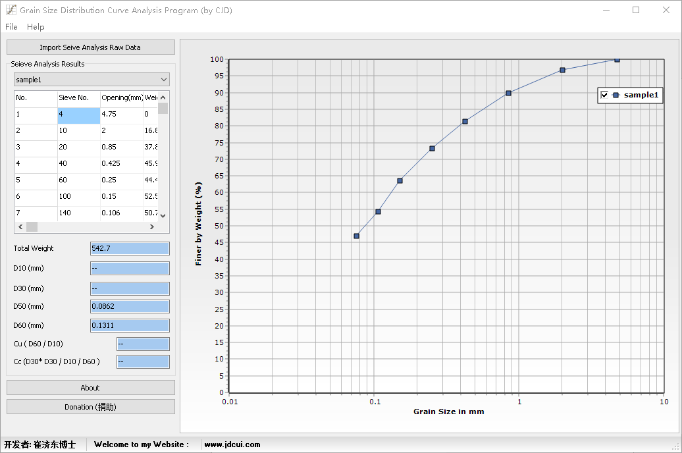Click the sample1 legend marker icon
682x453 pixels.
(x=616, y=95)
